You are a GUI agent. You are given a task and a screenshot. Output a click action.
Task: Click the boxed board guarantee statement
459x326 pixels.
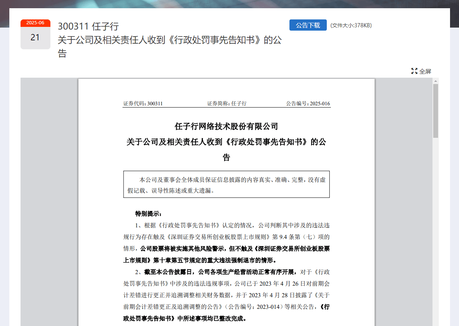click(226, 184)
